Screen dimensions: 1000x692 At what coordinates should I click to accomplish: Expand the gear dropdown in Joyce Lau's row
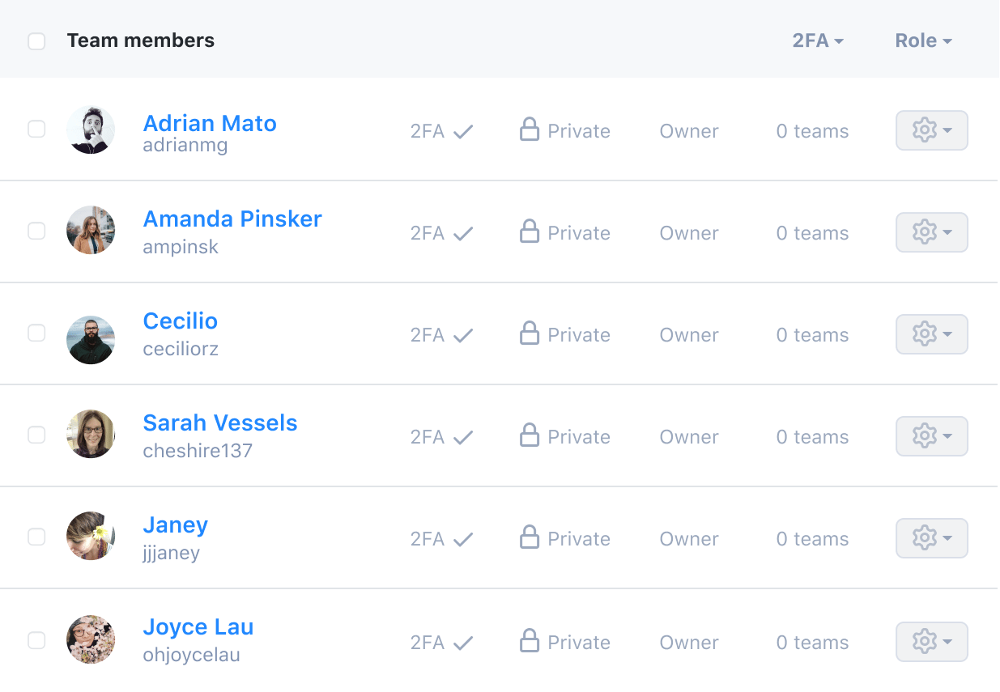(931, 642)
